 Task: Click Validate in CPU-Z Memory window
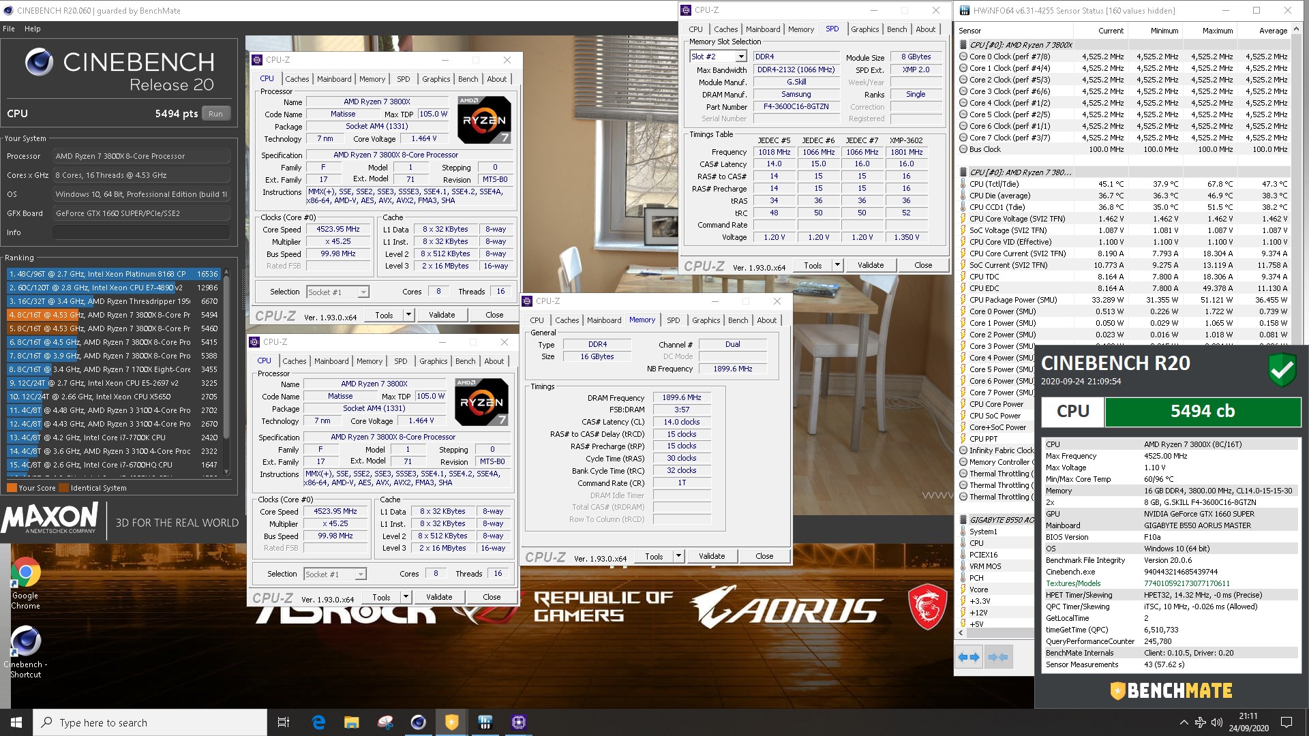point(712,556)
